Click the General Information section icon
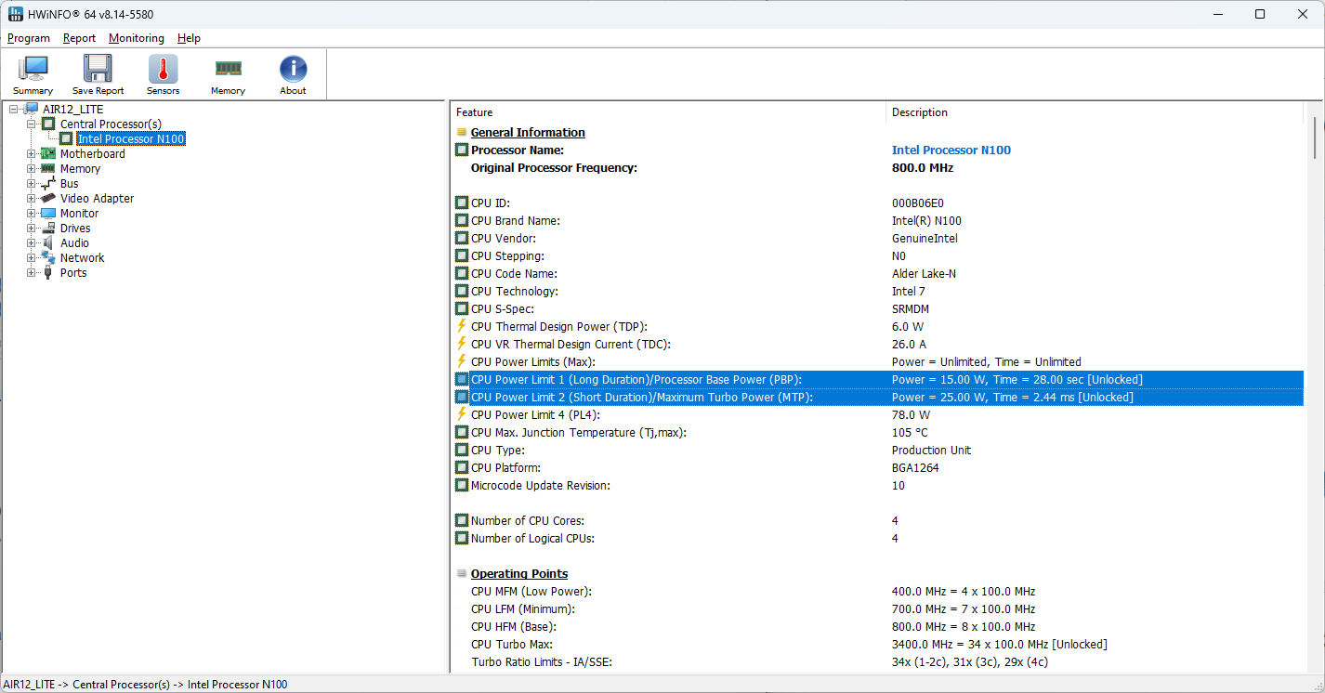This screenshot has width=1325, height=693. 462,132
